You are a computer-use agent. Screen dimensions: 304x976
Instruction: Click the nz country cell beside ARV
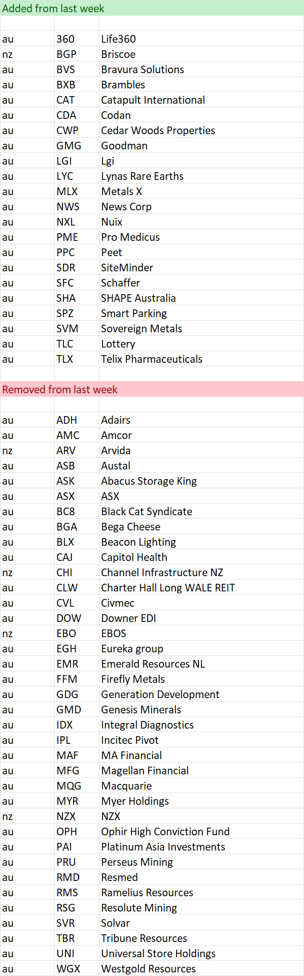(27, 450)
